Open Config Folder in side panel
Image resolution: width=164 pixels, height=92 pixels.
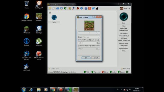point(124,45)
